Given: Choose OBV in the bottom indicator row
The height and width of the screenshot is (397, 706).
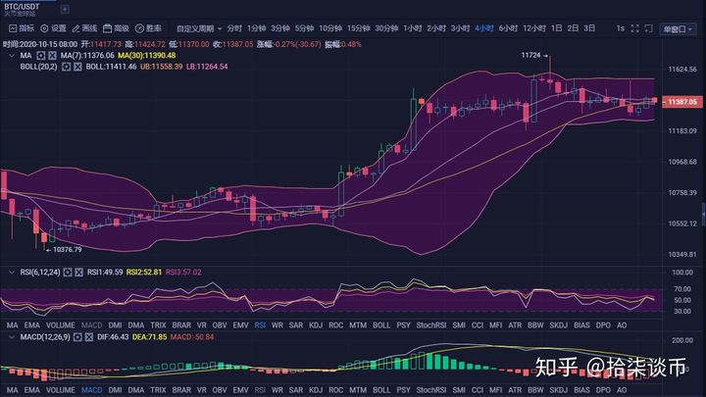Looking at the screenshot, I should (x=220, y=390).
